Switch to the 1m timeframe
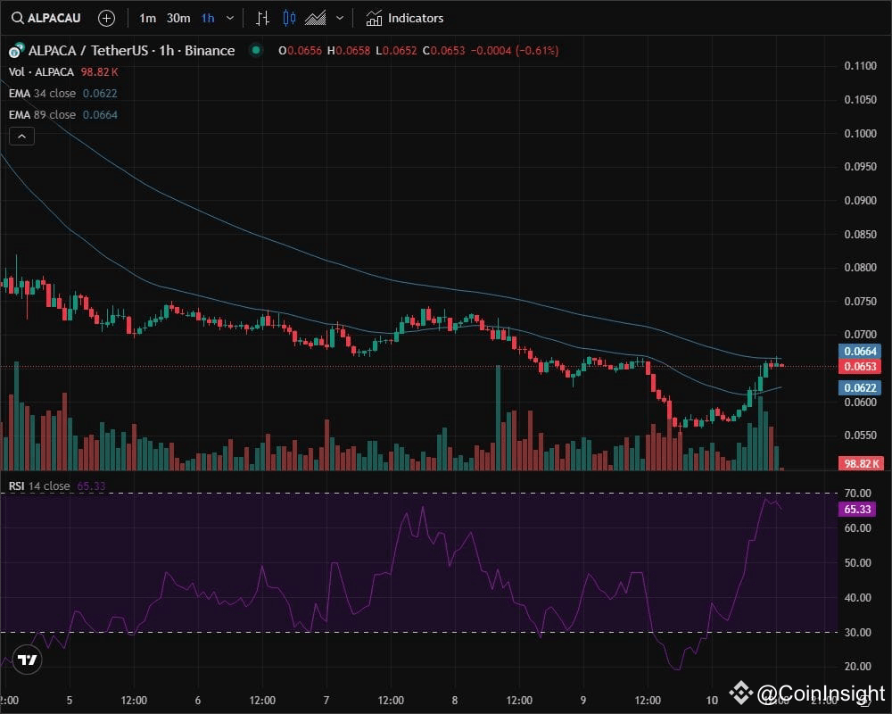This screenshot has height=714, width=892. pyautogui.click(x=145, y=18)
